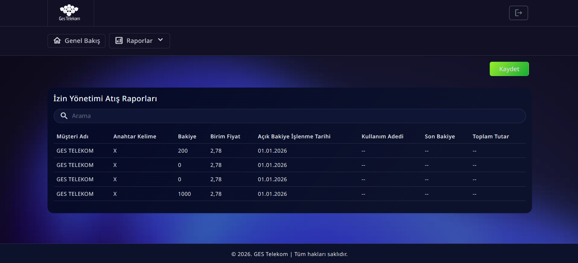This screenshot has width=578, height=263.
Task: Open the Genel Bakış page
Action: tap(82, 41)
